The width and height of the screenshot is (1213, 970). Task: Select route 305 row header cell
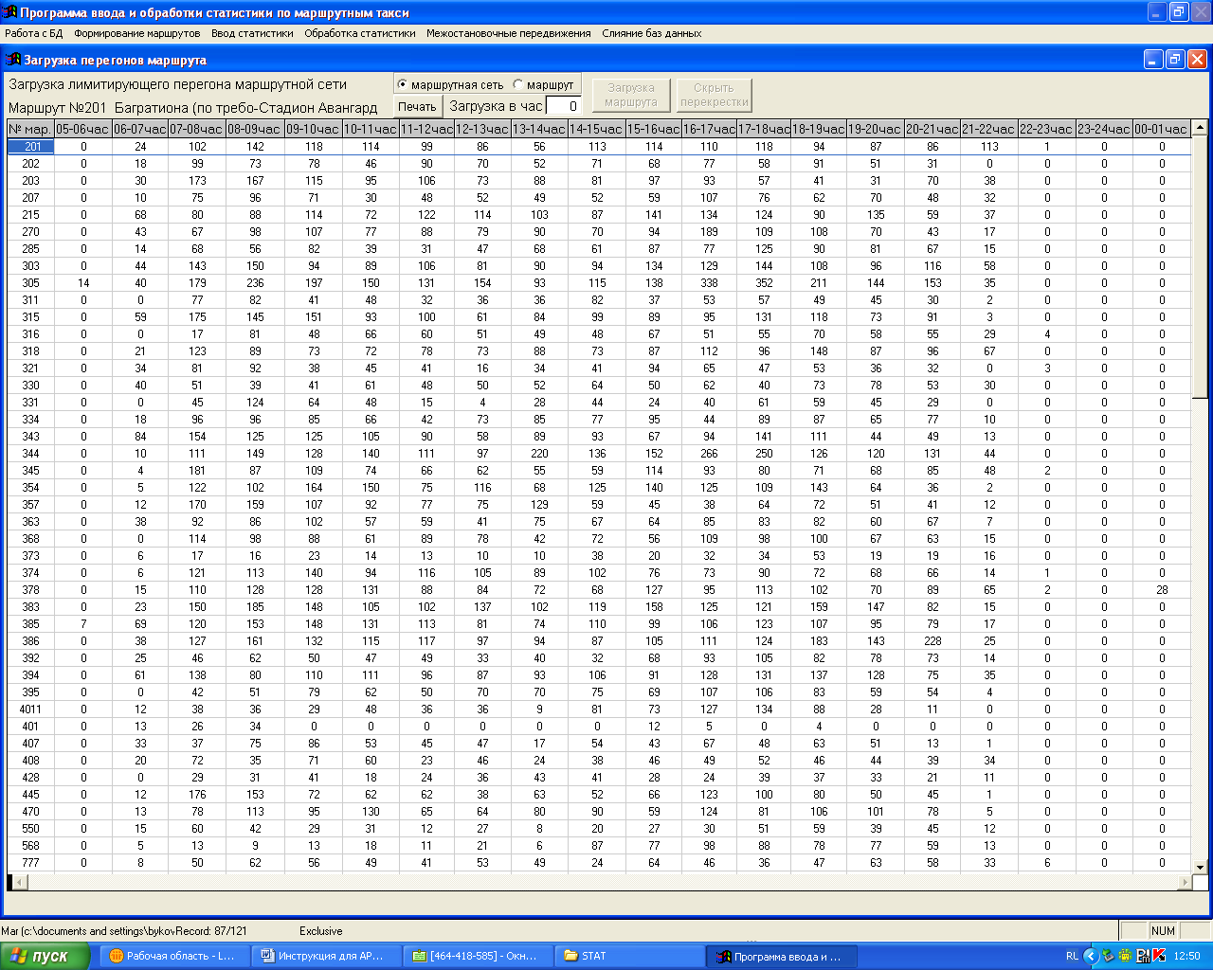click(30, 283)
